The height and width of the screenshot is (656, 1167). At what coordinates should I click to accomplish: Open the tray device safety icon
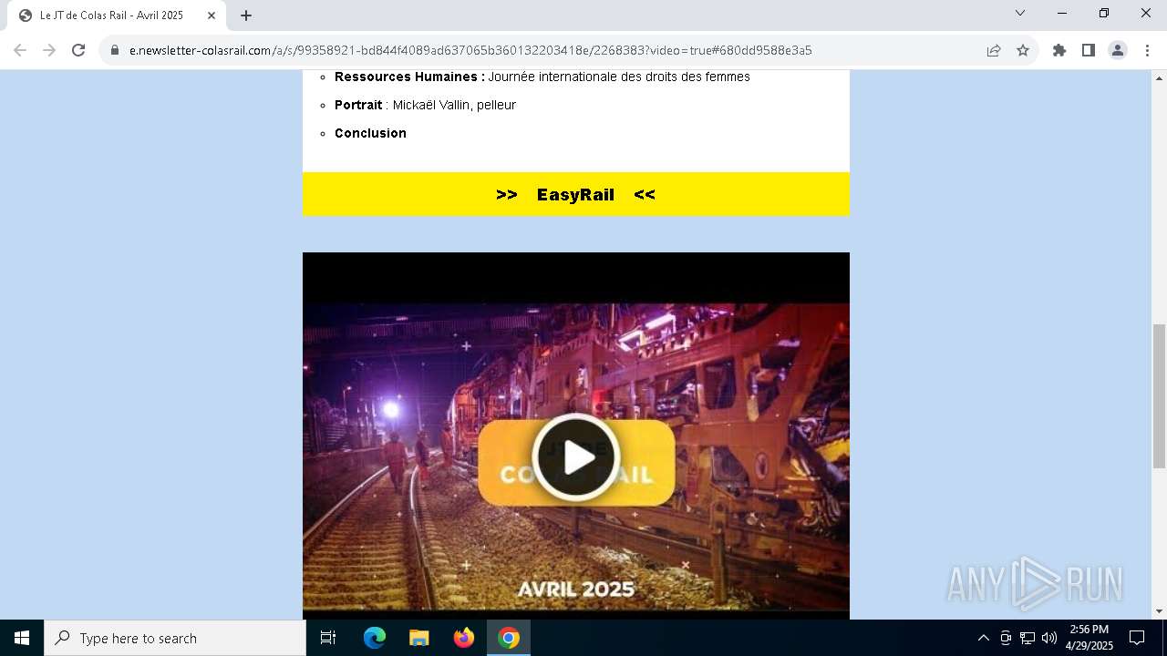(x=1006, y=638)
